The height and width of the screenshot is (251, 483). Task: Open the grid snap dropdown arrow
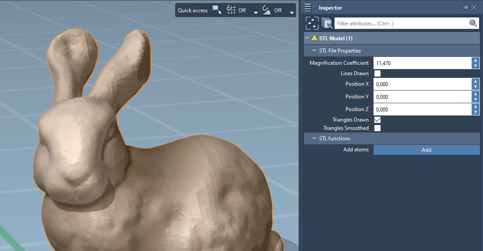(256, 13)
